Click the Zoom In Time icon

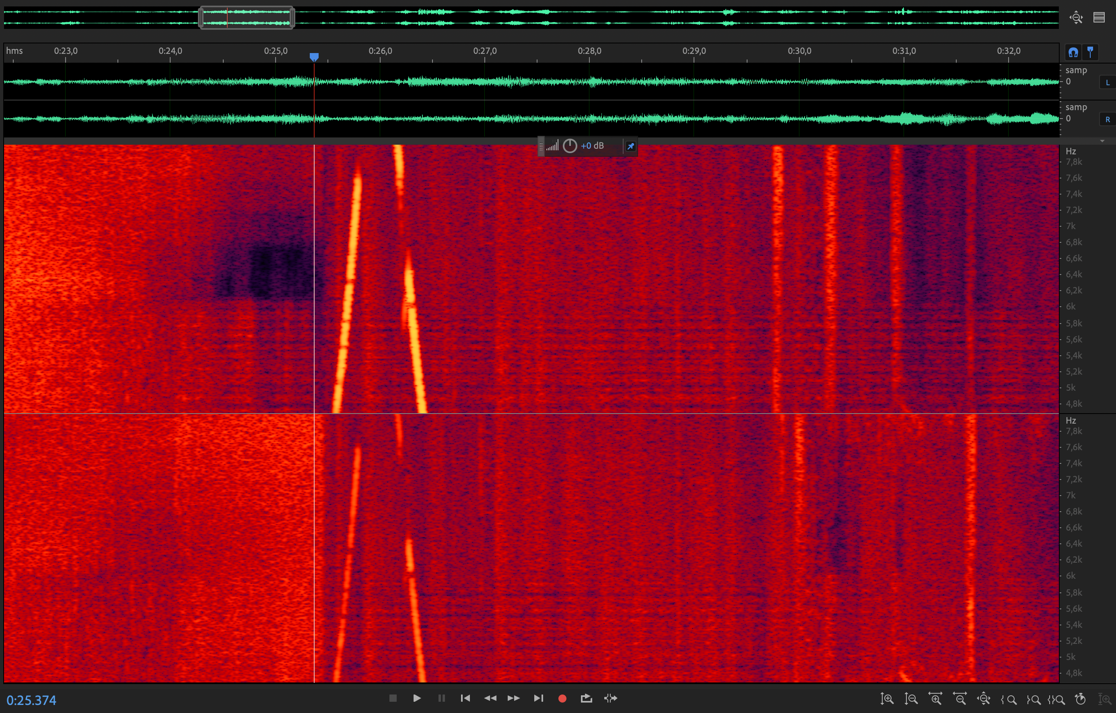click(x=935, y=699)
